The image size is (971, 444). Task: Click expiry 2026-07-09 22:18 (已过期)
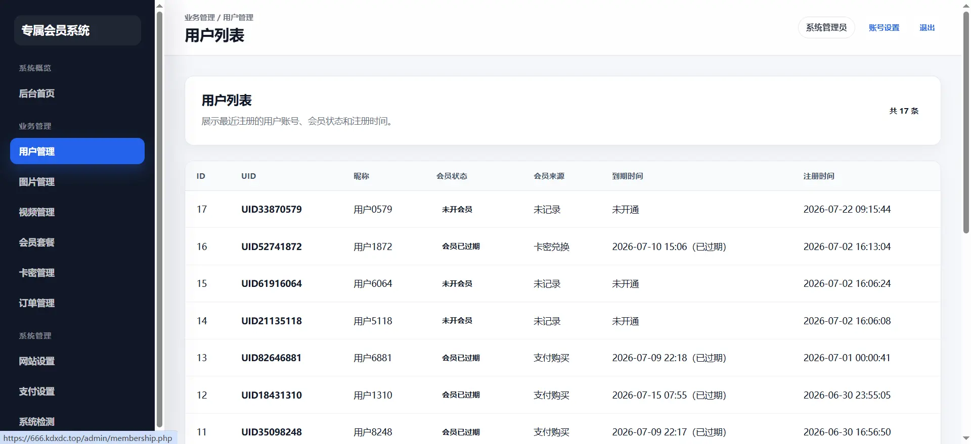(669, 358)
